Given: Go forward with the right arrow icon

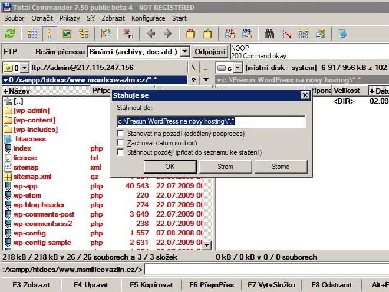Looking at the screenshot, I should click(168, 34).
